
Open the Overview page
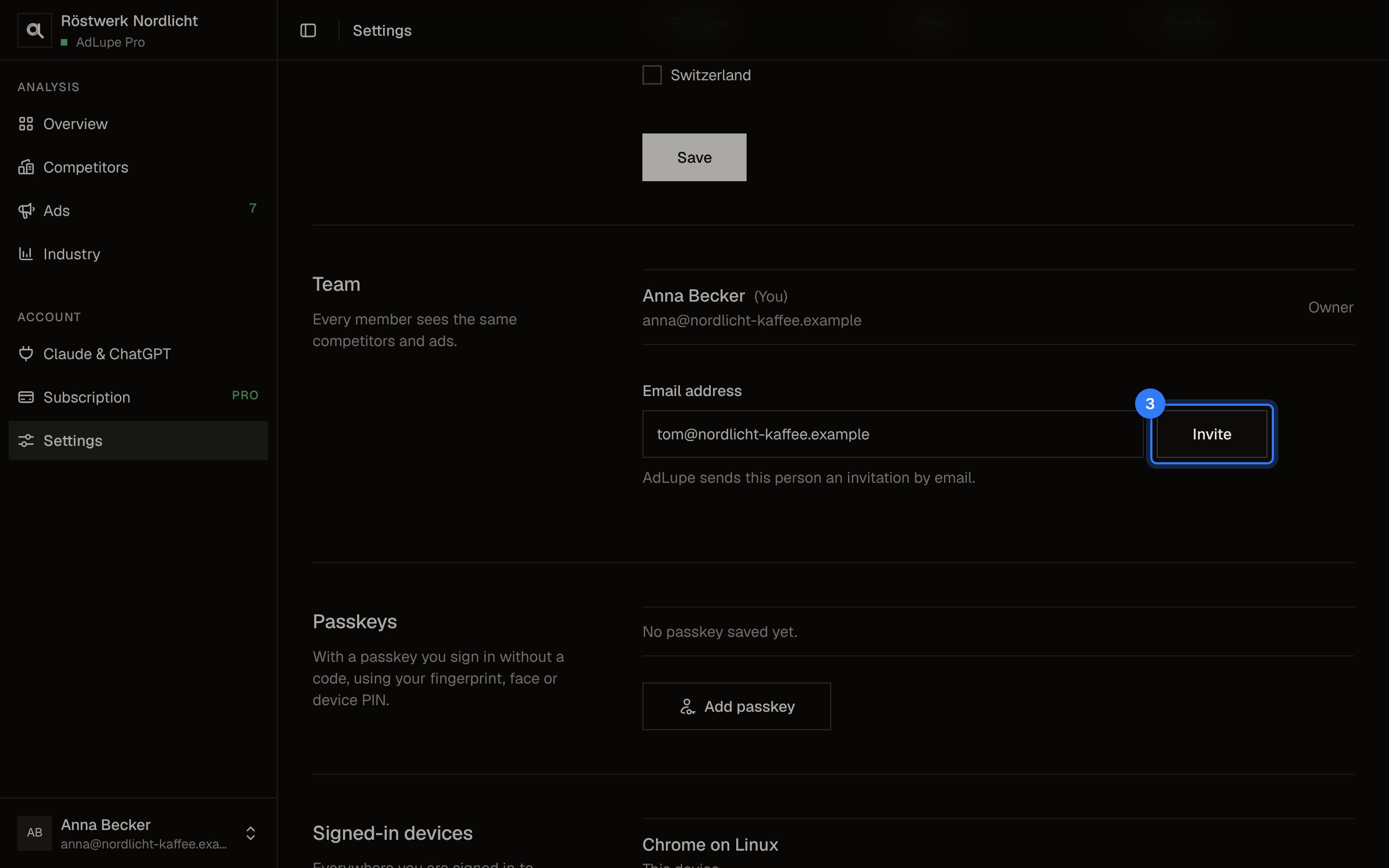(138, 124)
